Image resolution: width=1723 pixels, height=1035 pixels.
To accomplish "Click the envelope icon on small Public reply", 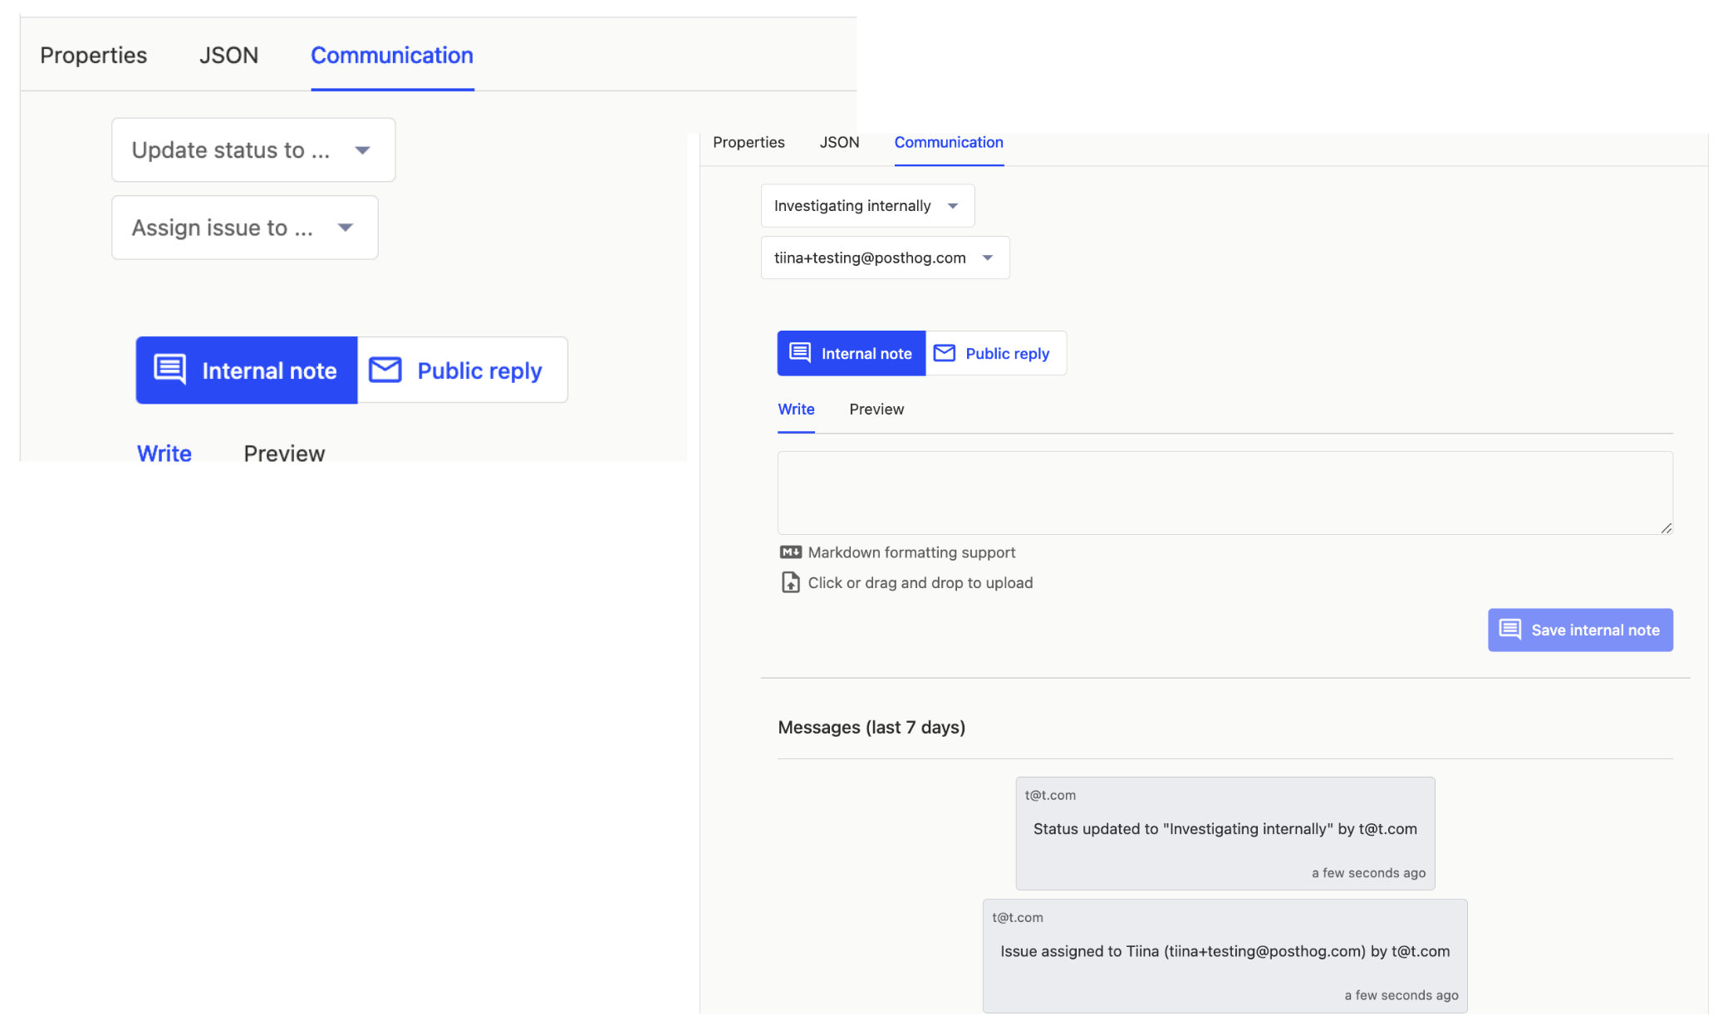I will (x=944, y=353).
